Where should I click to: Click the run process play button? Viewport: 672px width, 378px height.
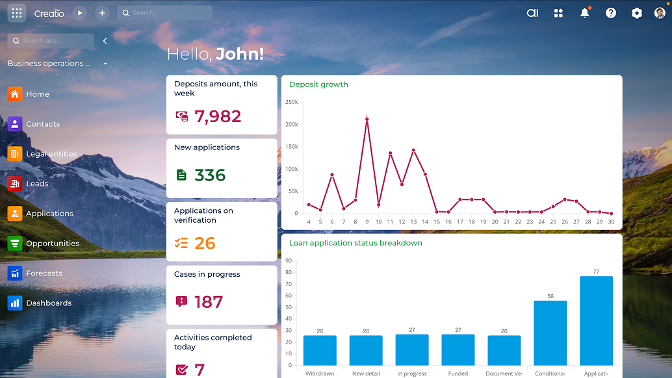[79, 13]
